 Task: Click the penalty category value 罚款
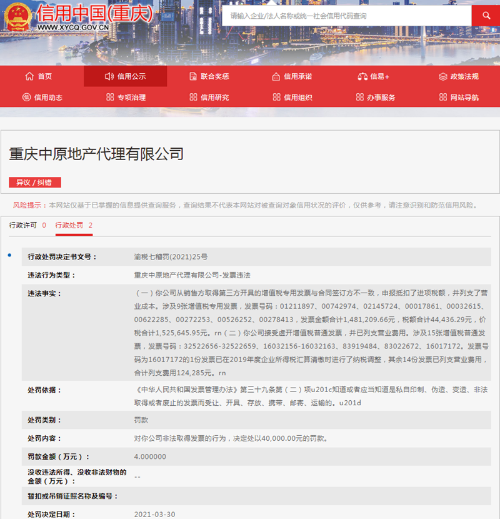pos(141,420)
